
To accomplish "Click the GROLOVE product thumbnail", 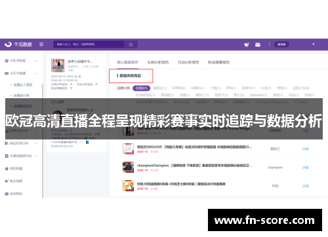I will 128,149.
